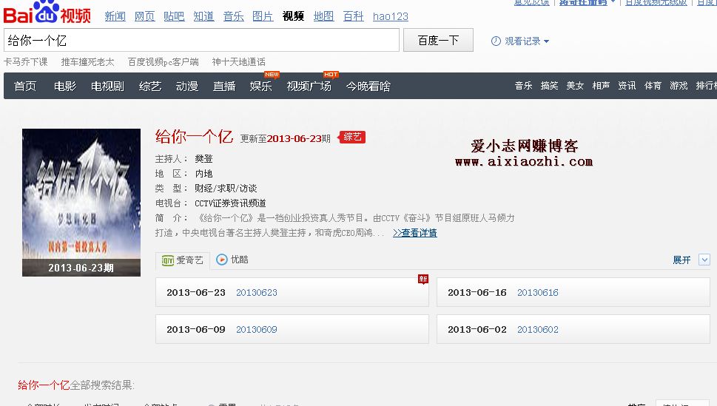Open 资讯 in the dark menu bar

coord(627,86)
